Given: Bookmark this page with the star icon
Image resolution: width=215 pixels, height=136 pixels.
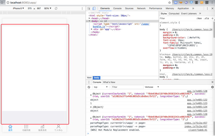Looking at the screenshot, I should pyautogui.click(x=170, y=2).
